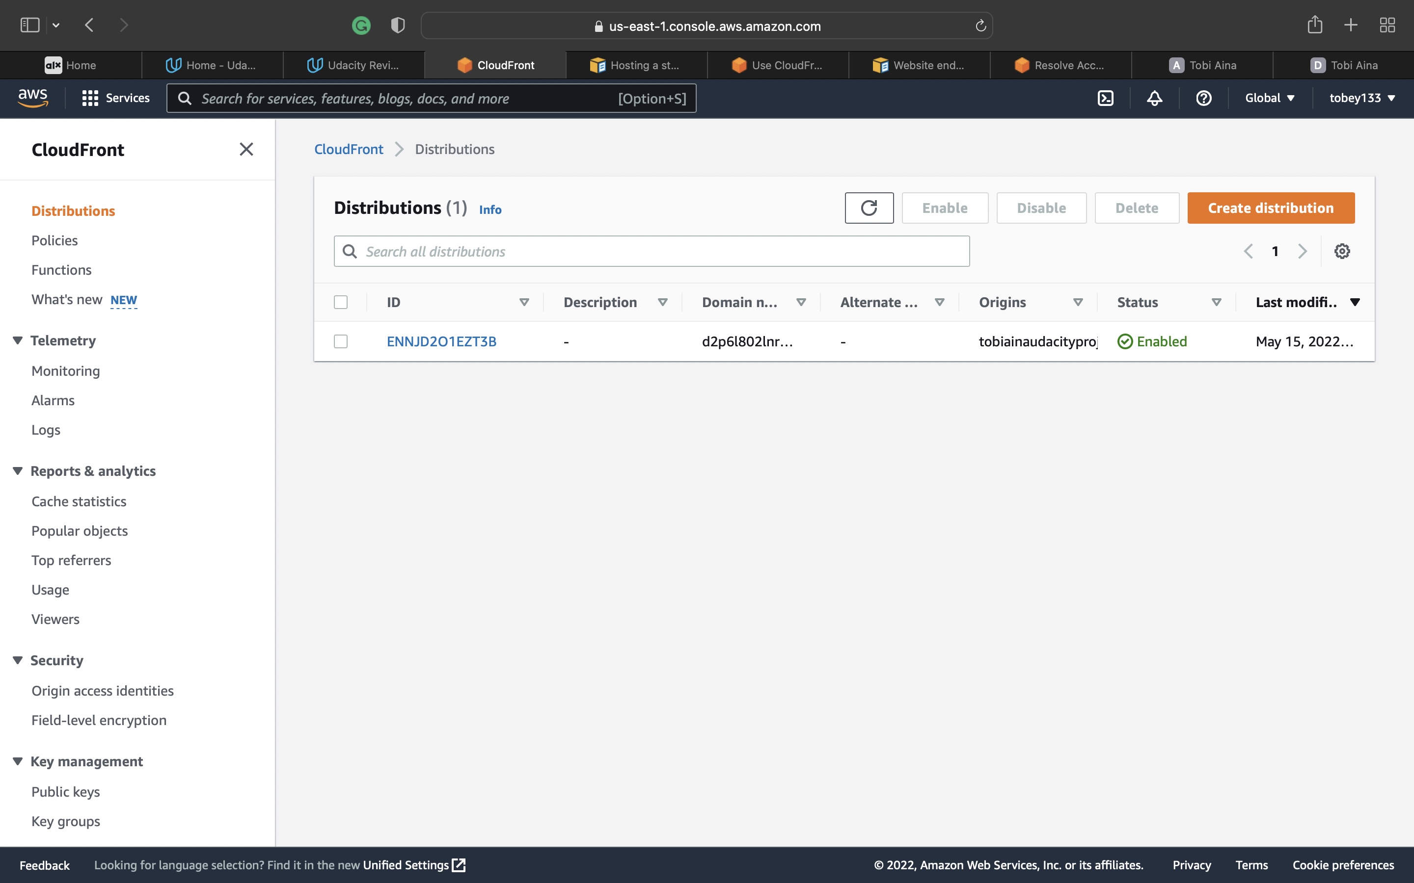Switch to the Udacity Reviews browser tab
1414x883 pixels.
[x=353, y=65]
